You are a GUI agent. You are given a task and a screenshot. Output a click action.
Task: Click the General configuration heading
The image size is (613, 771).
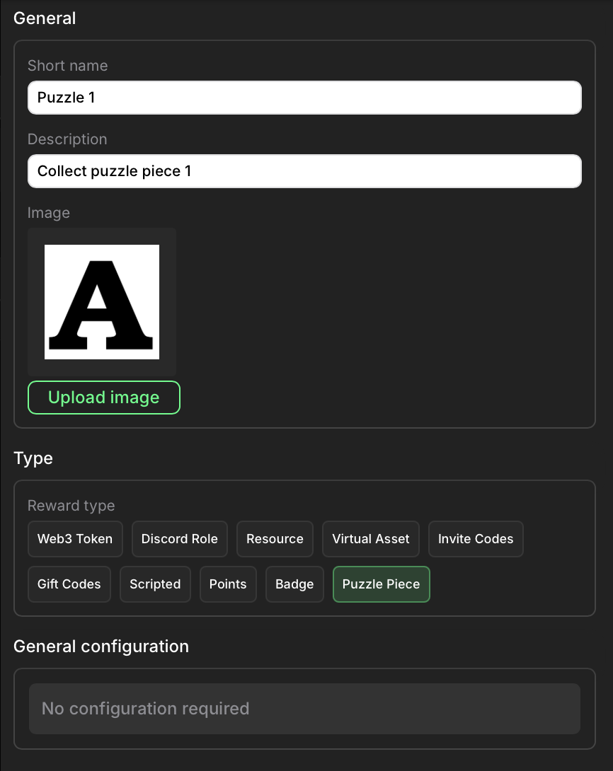coord(101,647)
